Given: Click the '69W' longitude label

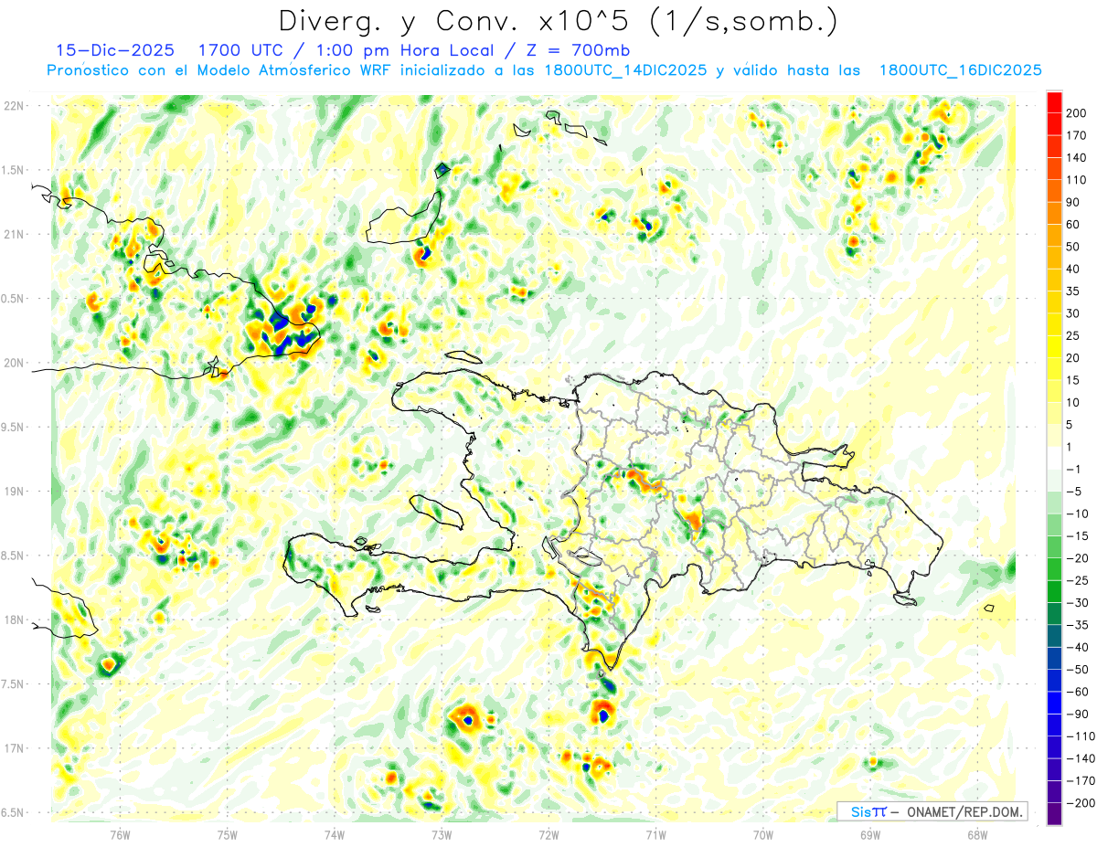Looking at the screenshot, I should (870, 834).
